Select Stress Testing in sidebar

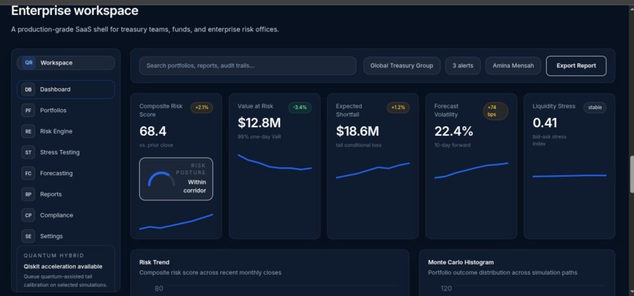point(66,152)
